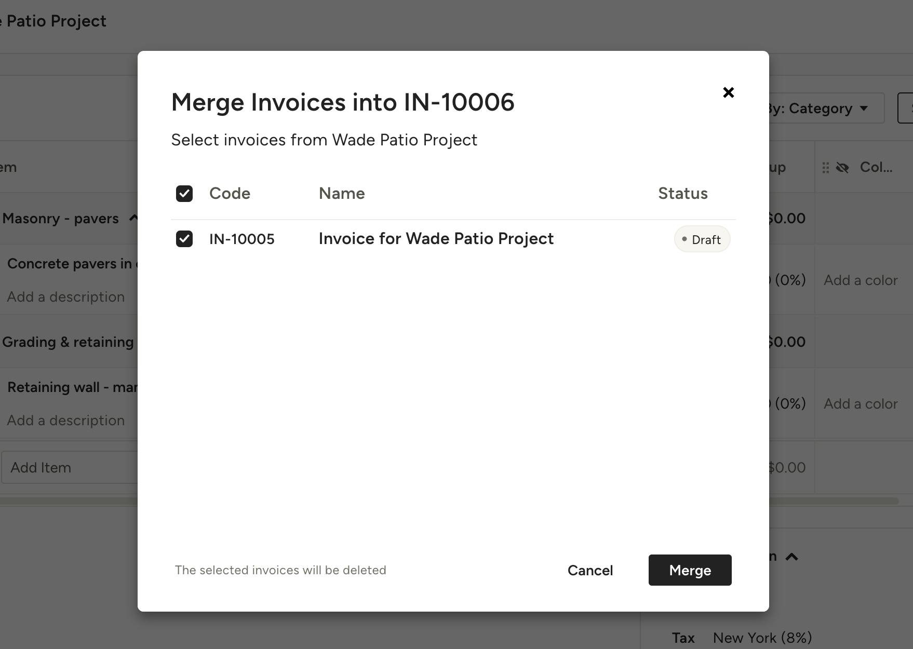Toggle the hidden-eye icon on Col... column
913x649 pixels.
click(842, 168)
